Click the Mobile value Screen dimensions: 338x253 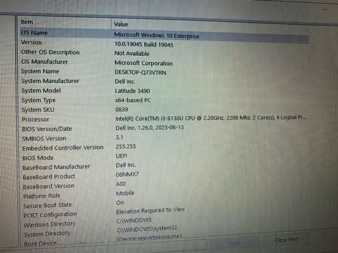(x=125, y=193)
